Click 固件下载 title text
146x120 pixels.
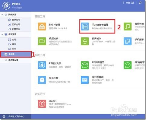coord(54,78)
